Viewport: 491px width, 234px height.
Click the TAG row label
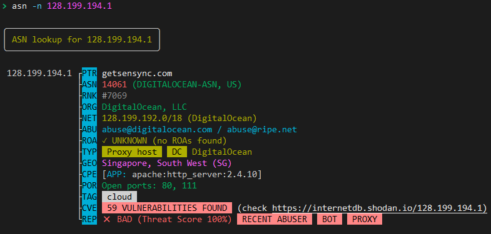click(x=89, y=197)
